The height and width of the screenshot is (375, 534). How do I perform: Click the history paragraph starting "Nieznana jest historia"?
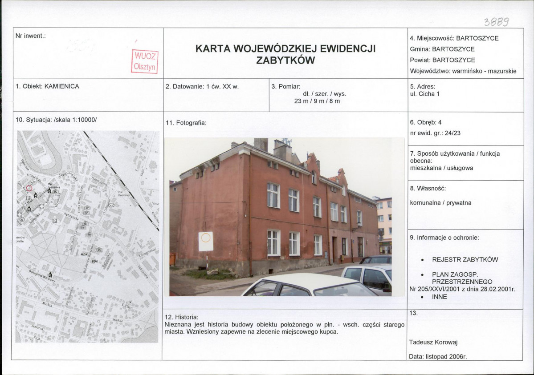coord(284,328)
